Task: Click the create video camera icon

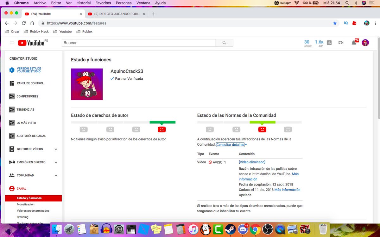Action: pyautogui.click(x=341, y=43)
